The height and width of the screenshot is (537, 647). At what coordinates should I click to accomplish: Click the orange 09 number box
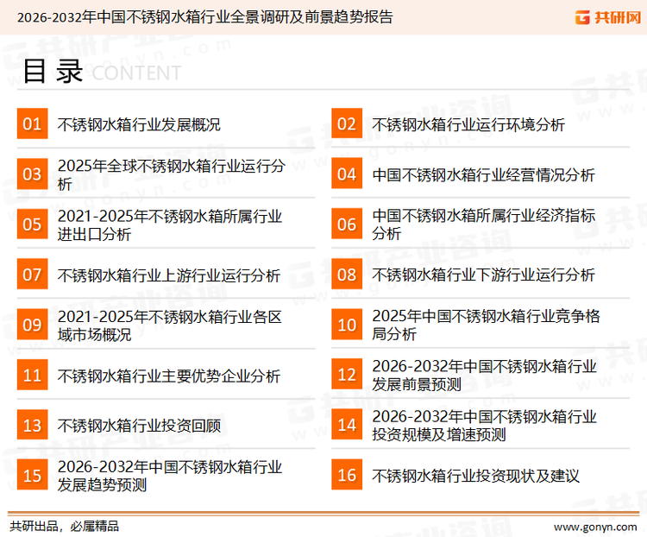pos(32,325)
